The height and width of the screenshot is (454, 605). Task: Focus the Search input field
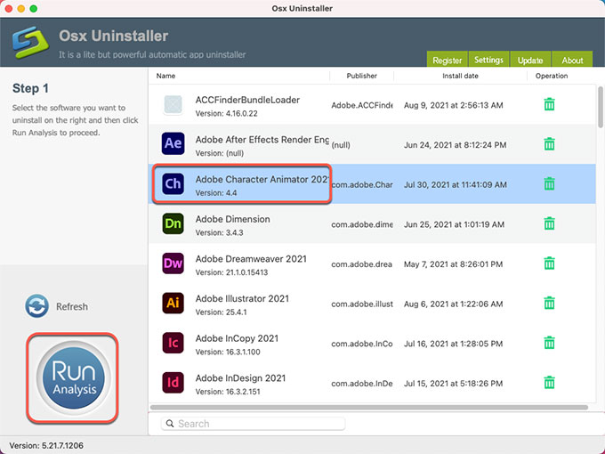253,424
